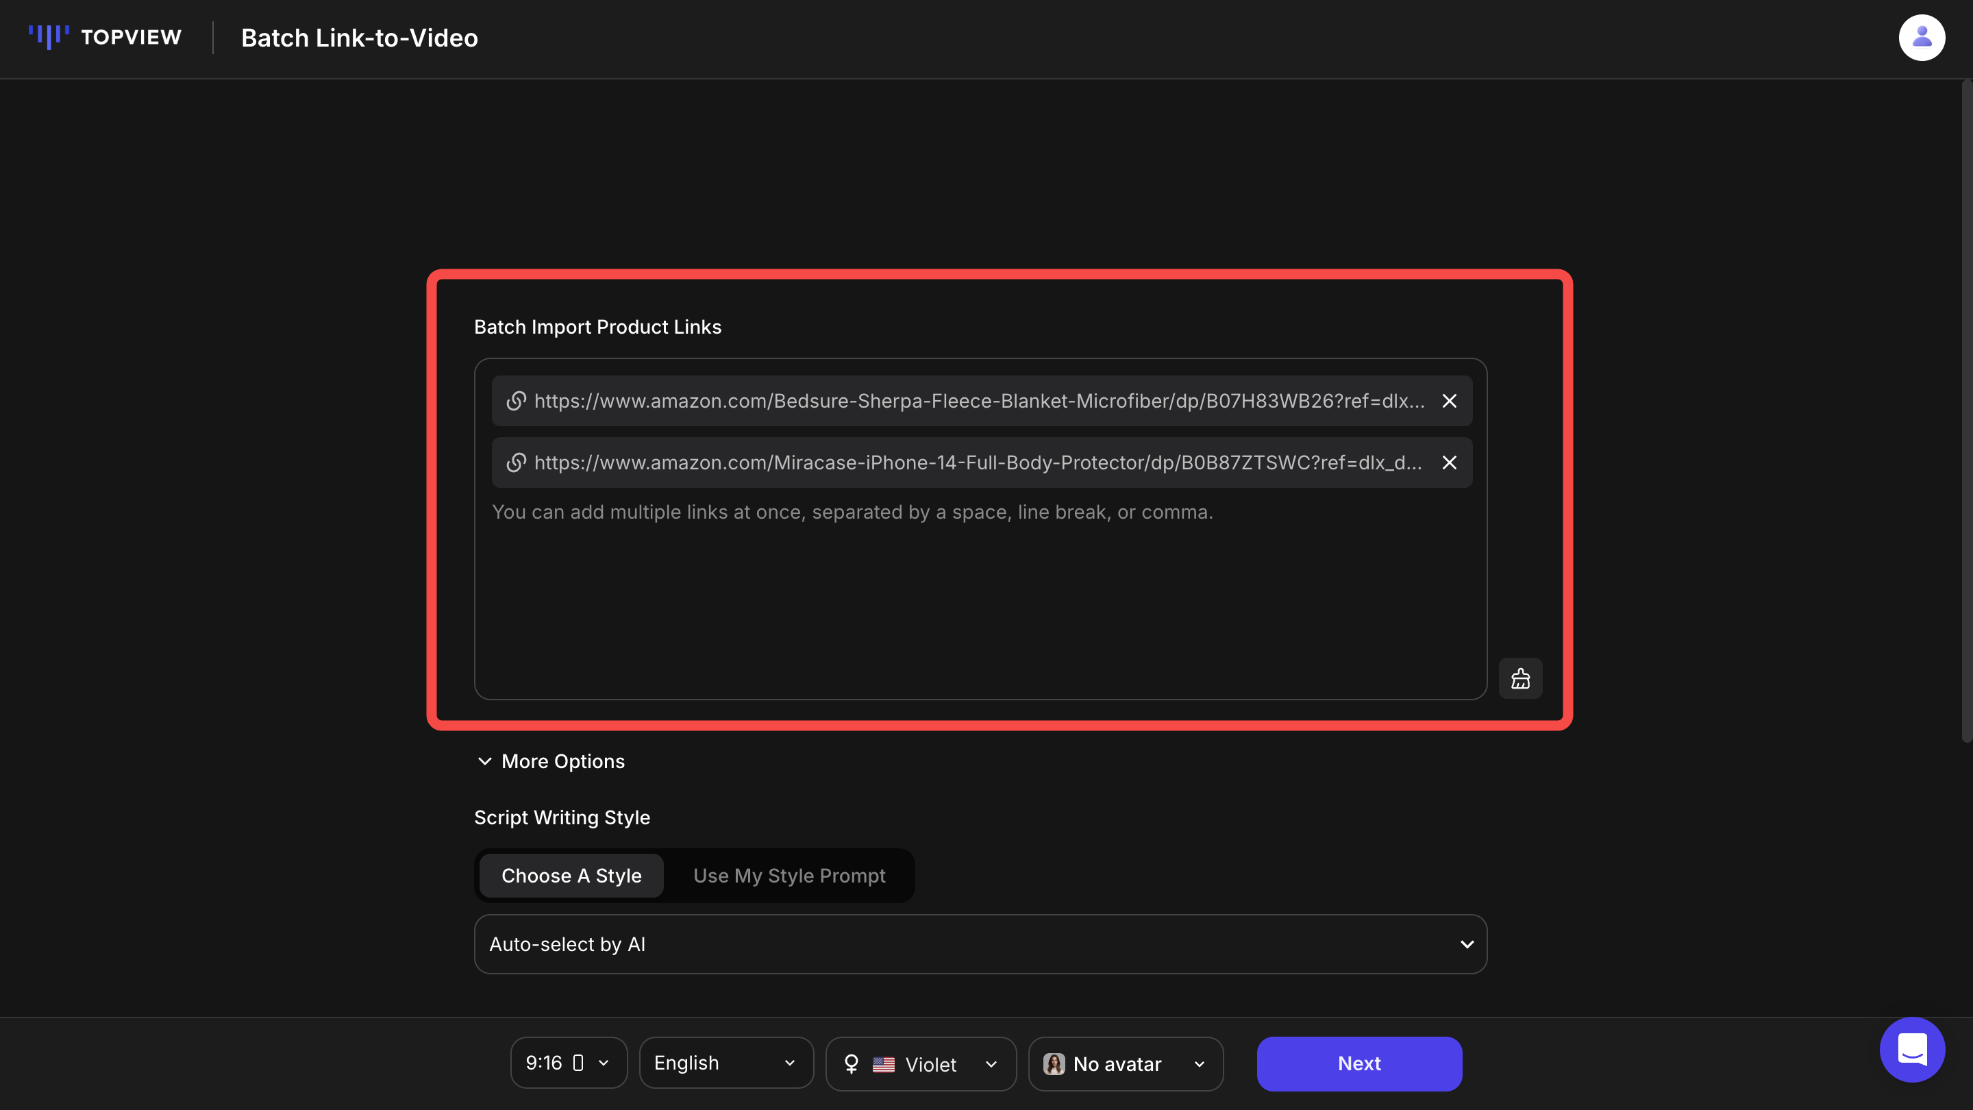The image size is (1973, 1110).
Task: Remove the Miracase iPhone protector link
Action: (1449, 462)
